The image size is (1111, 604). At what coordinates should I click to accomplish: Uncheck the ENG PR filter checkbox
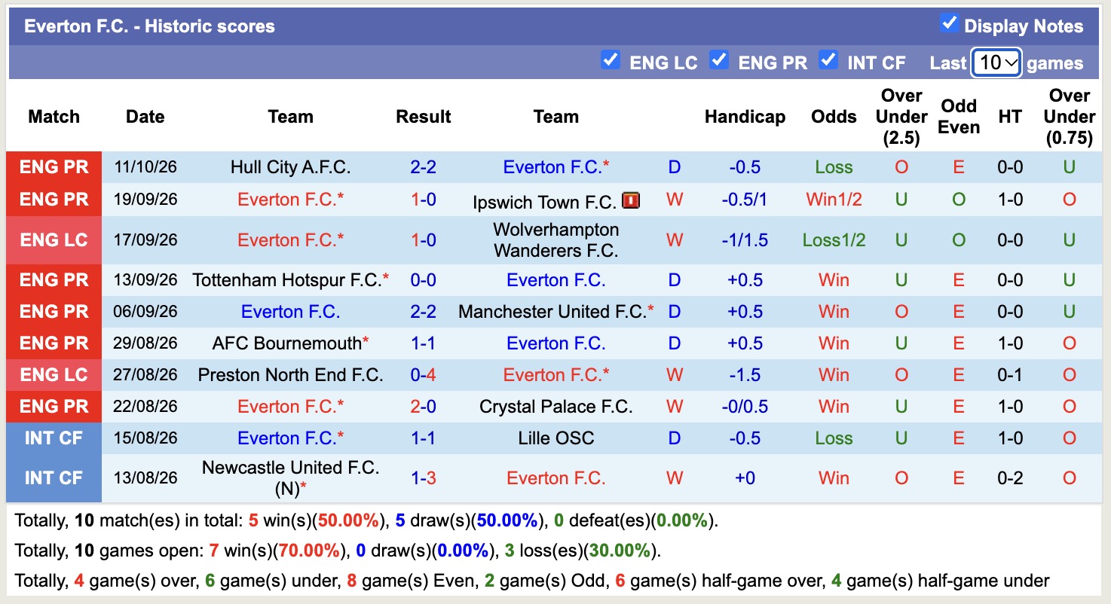pyautogui.click(x=719, y=59)
